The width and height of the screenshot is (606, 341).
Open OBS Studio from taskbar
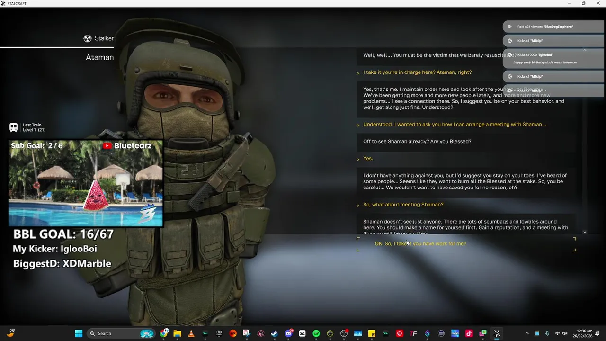(344, 333)
